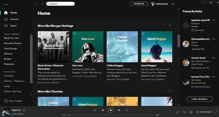The image size is (219, 117).
Task: Click the Search input field
Action: 60,4
